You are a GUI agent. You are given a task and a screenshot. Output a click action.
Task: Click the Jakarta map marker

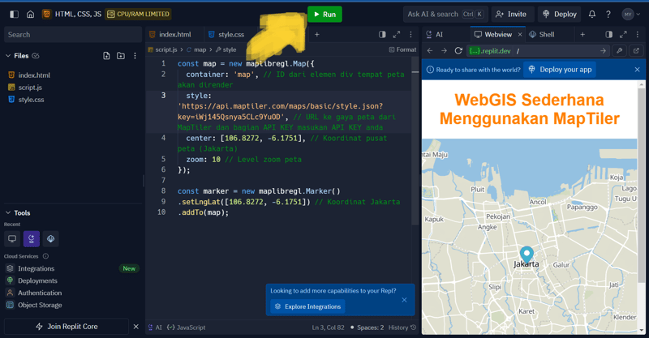tap(527, 254)
